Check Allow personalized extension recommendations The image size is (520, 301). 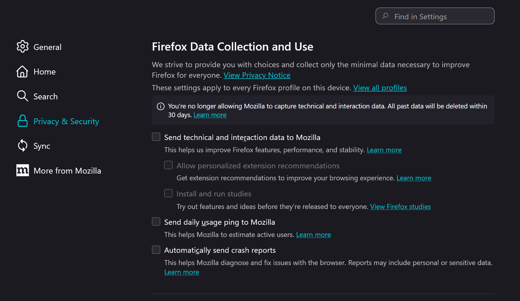coord(168,165)
